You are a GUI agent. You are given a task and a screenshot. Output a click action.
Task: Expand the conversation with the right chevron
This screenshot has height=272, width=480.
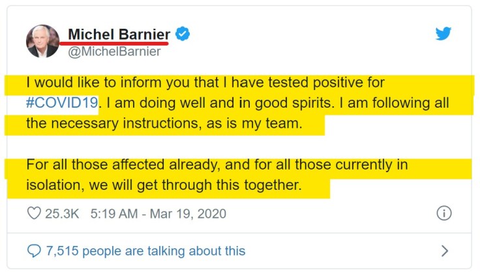tap(445, 250)
